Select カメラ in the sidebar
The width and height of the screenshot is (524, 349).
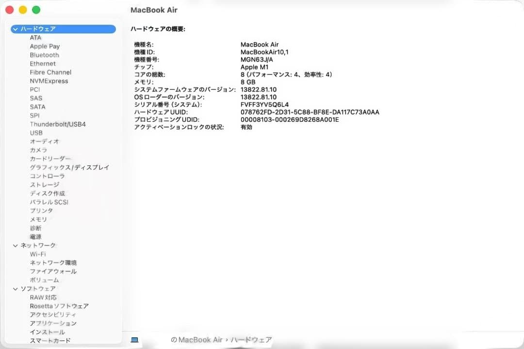tap(38, 150)
